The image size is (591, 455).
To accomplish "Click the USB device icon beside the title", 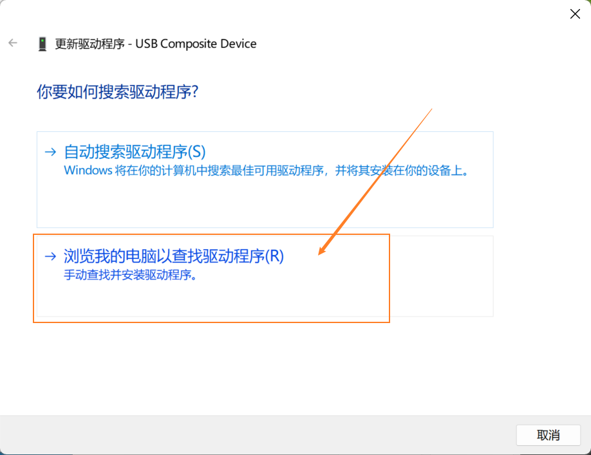I will [x=42, y=44].
